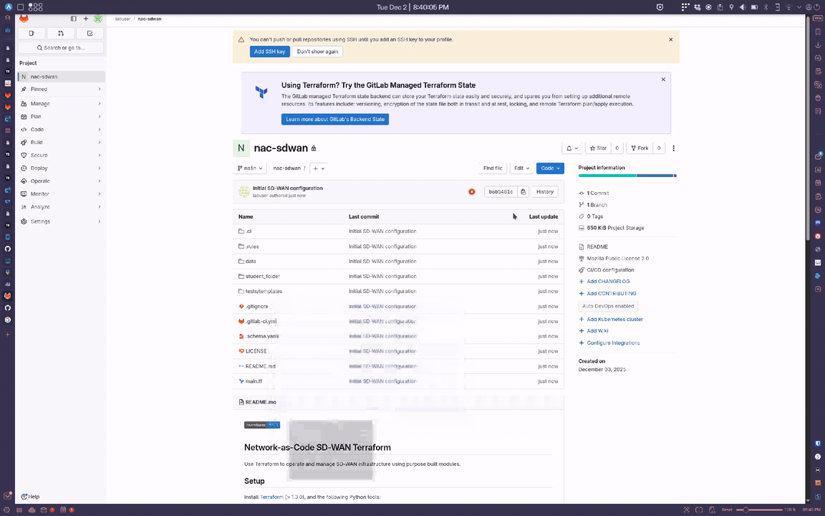Open the Edit dropdown

tap(521, 168)
